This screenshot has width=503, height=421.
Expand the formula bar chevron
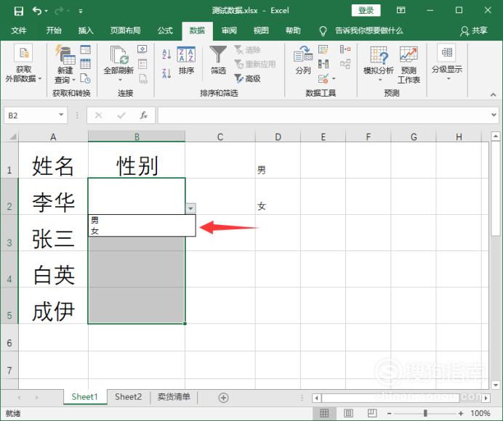(494, 115)
